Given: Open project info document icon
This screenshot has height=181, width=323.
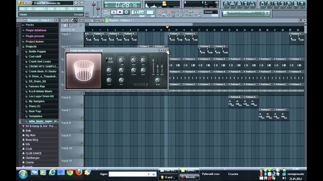Looking at the screenshot, I should pos(295,4).
